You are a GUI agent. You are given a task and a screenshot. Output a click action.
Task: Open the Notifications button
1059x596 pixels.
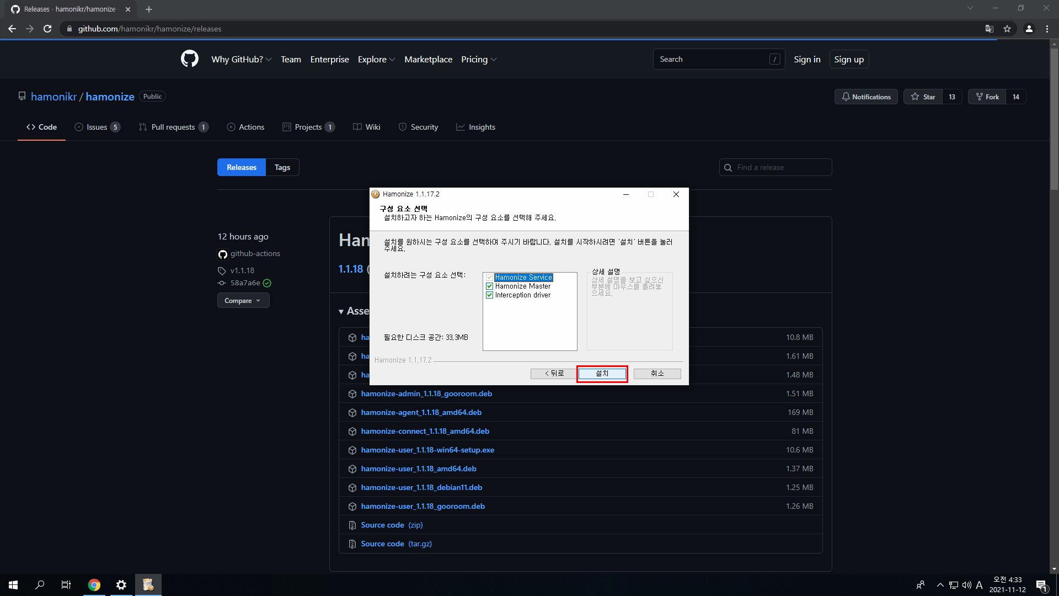(x=866, y=97)
